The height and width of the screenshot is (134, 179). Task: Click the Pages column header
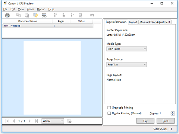point(61,21)
